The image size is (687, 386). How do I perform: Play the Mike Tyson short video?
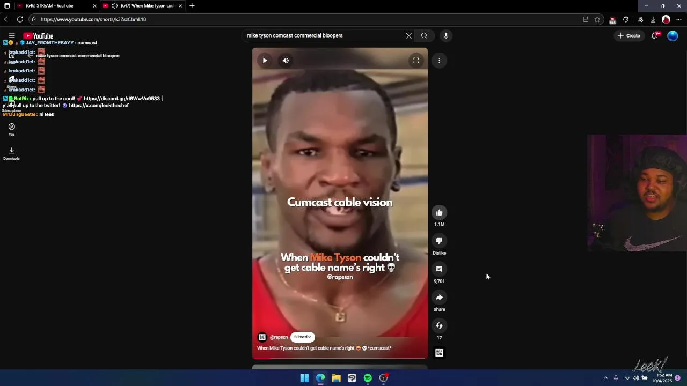click(265, 61)
